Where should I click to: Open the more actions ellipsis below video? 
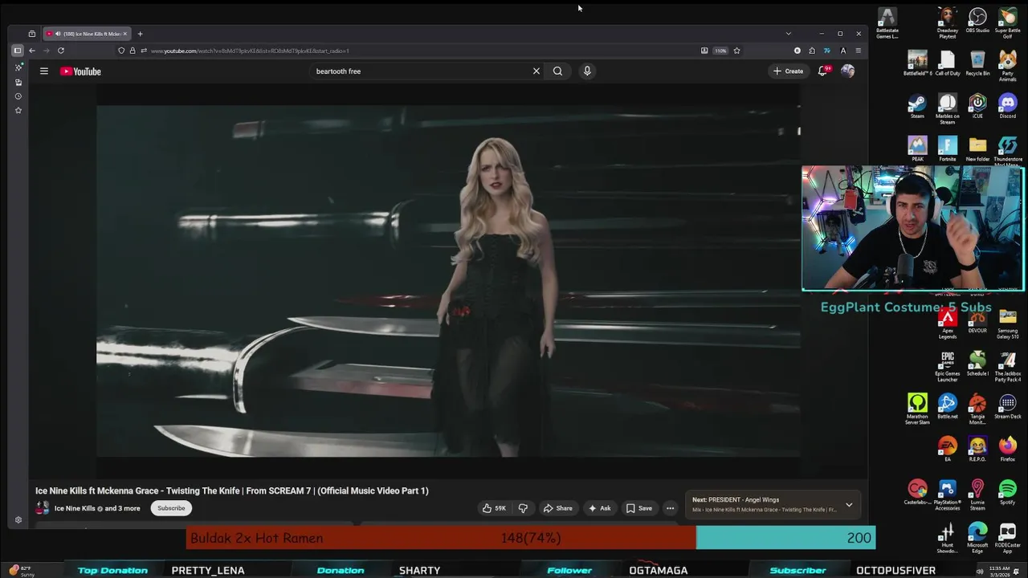(670, 508)
